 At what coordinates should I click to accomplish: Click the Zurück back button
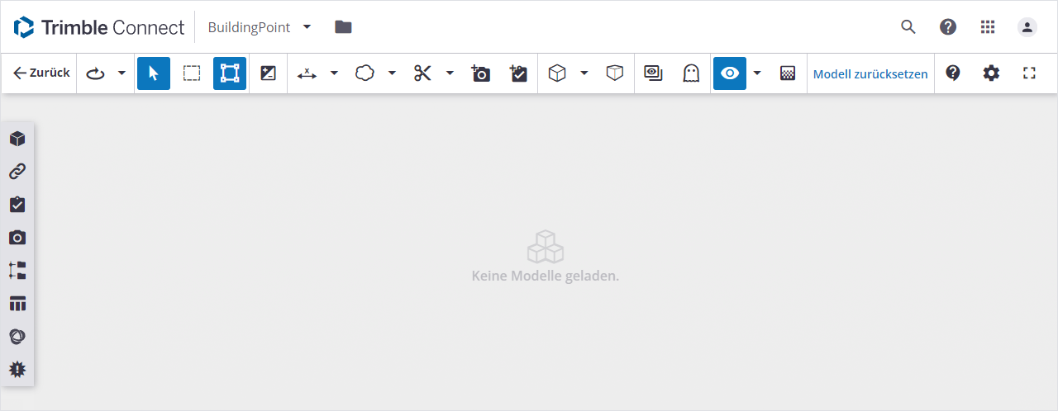(x=41, y=73)
